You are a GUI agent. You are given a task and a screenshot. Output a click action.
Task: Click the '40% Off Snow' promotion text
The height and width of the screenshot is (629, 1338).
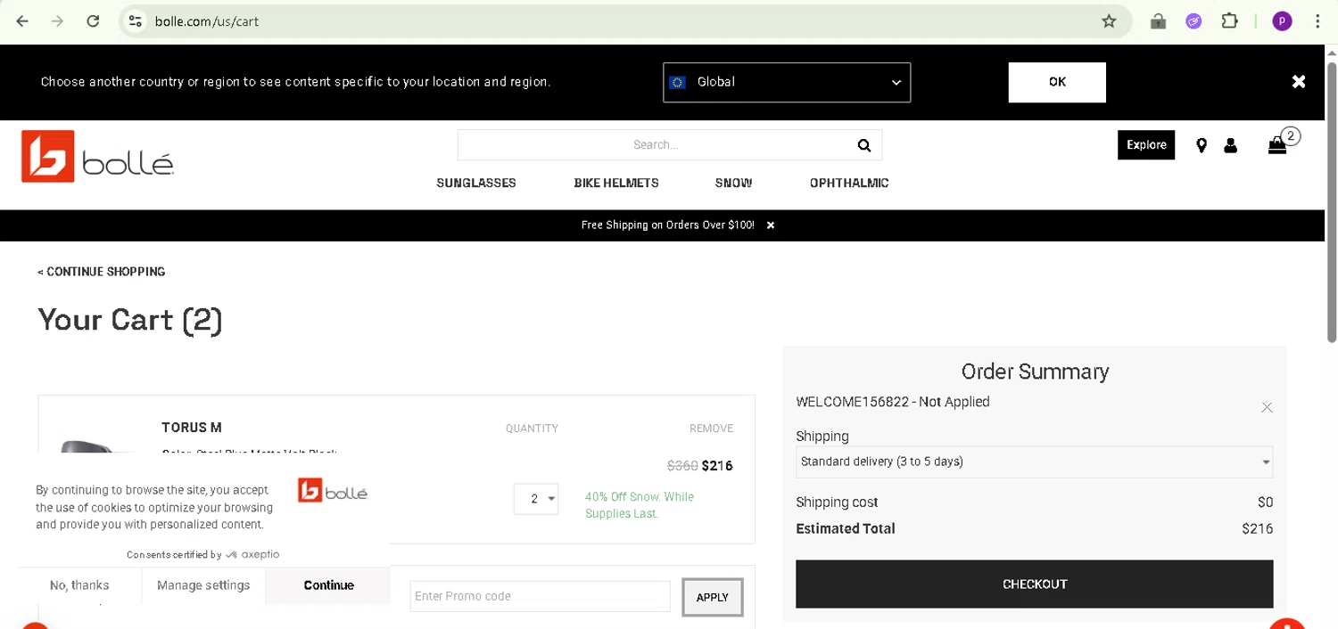coord(640,505)
